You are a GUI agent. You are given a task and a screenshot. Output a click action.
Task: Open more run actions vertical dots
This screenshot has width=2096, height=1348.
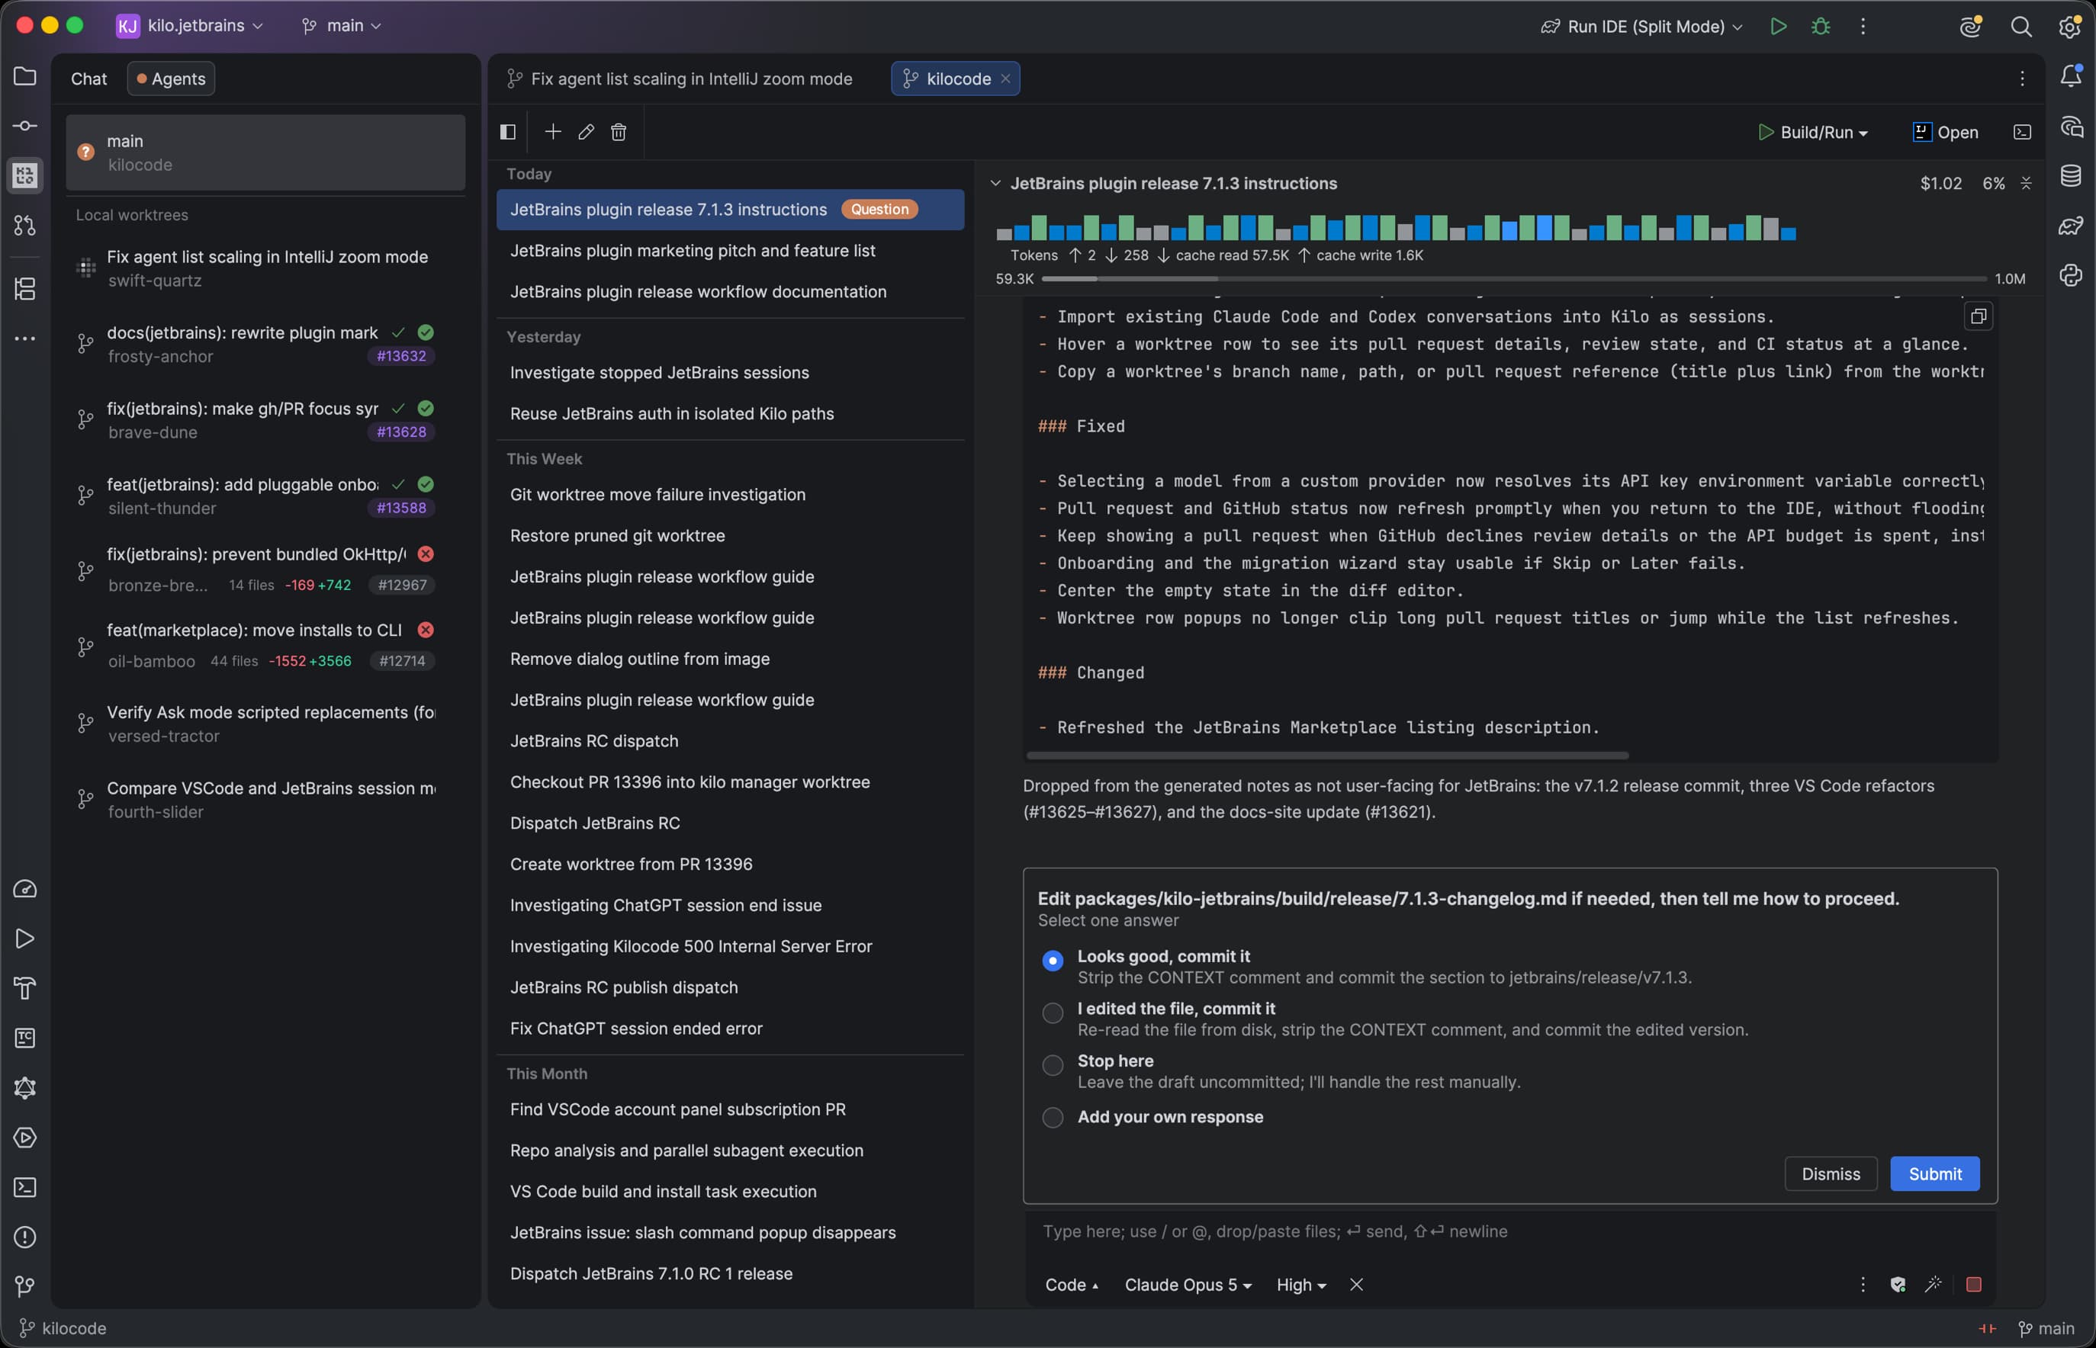click(1863, 26)
